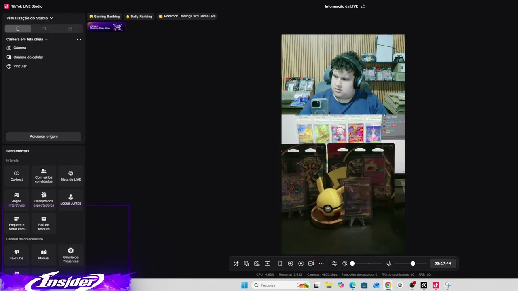Open Microsoft Edge from the taskbar

pos(352,285)
